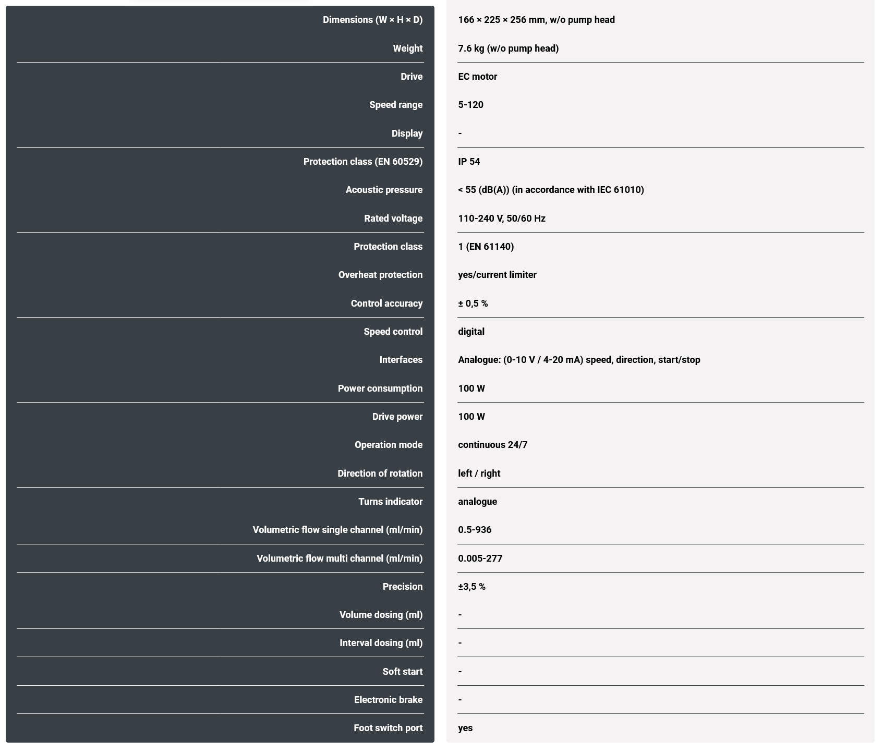Select the IP 54 value
The width and height of the screenshot is (883, 752).
coord(469,162)
